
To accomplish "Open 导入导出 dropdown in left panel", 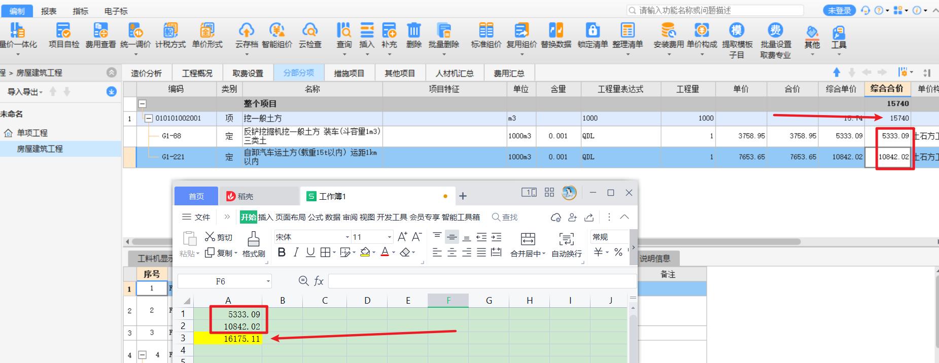I will coord(25,92).
